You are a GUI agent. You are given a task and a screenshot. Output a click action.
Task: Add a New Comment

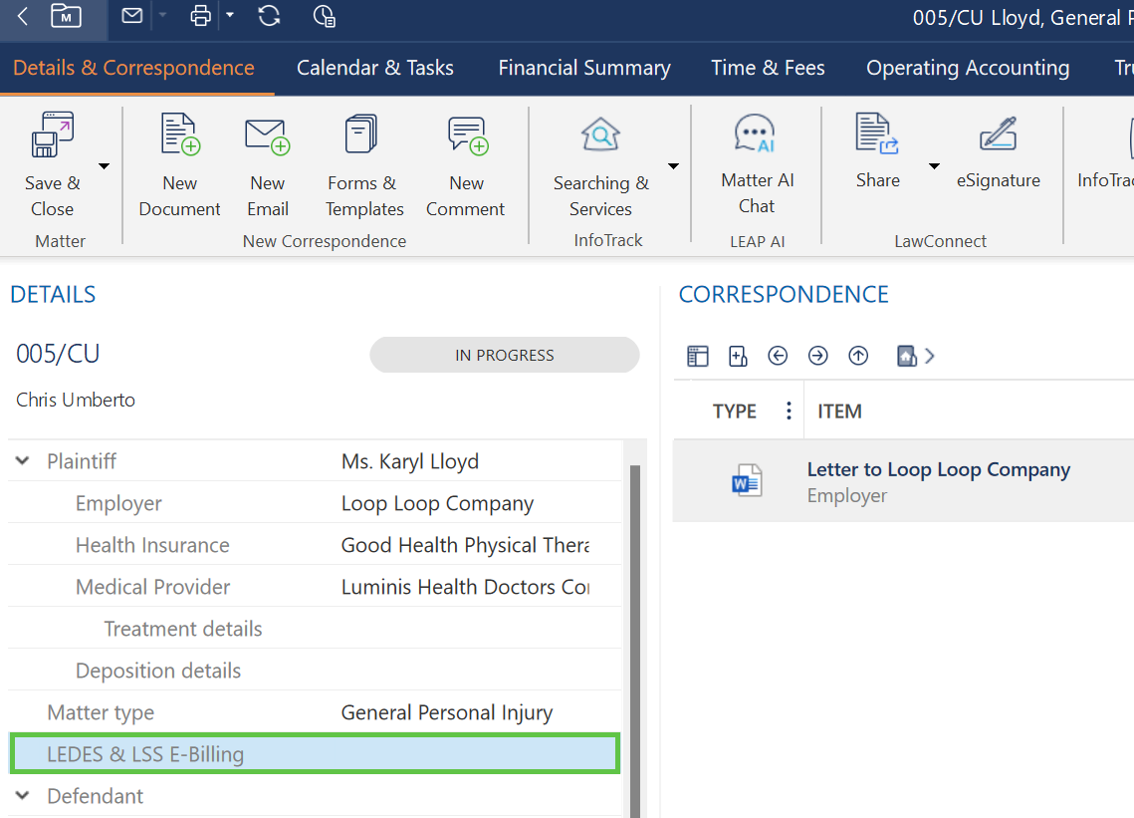(465, 136)
